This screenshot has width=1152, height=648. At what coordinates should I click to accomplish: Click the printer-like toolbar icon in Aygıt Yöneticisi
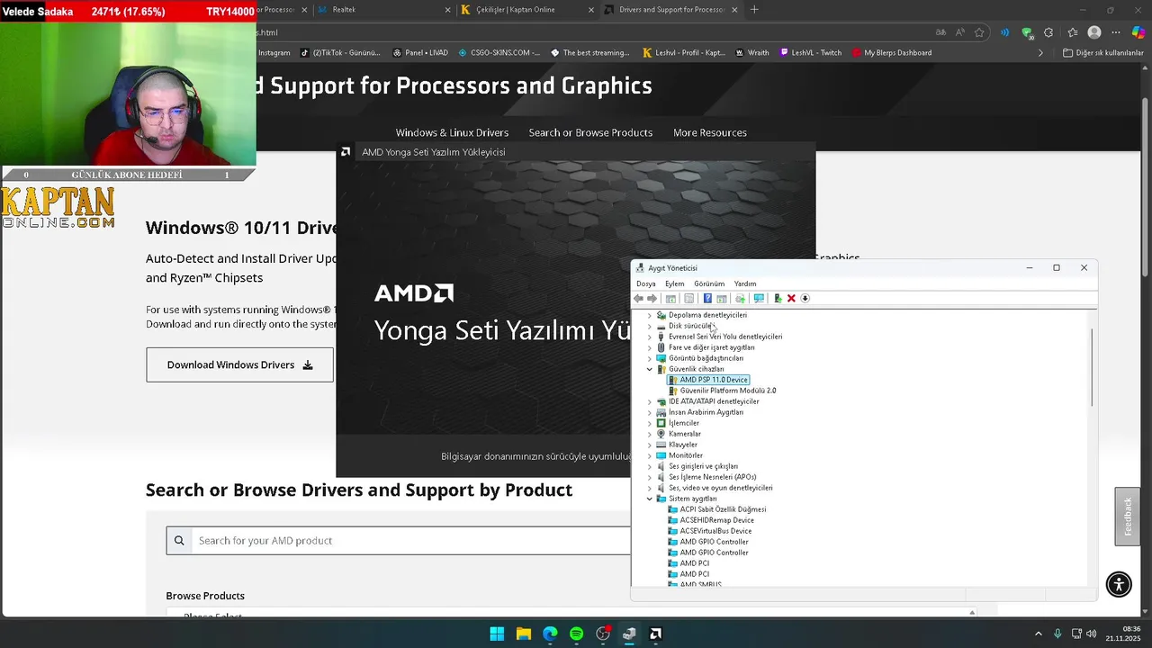tap(740, 298)
